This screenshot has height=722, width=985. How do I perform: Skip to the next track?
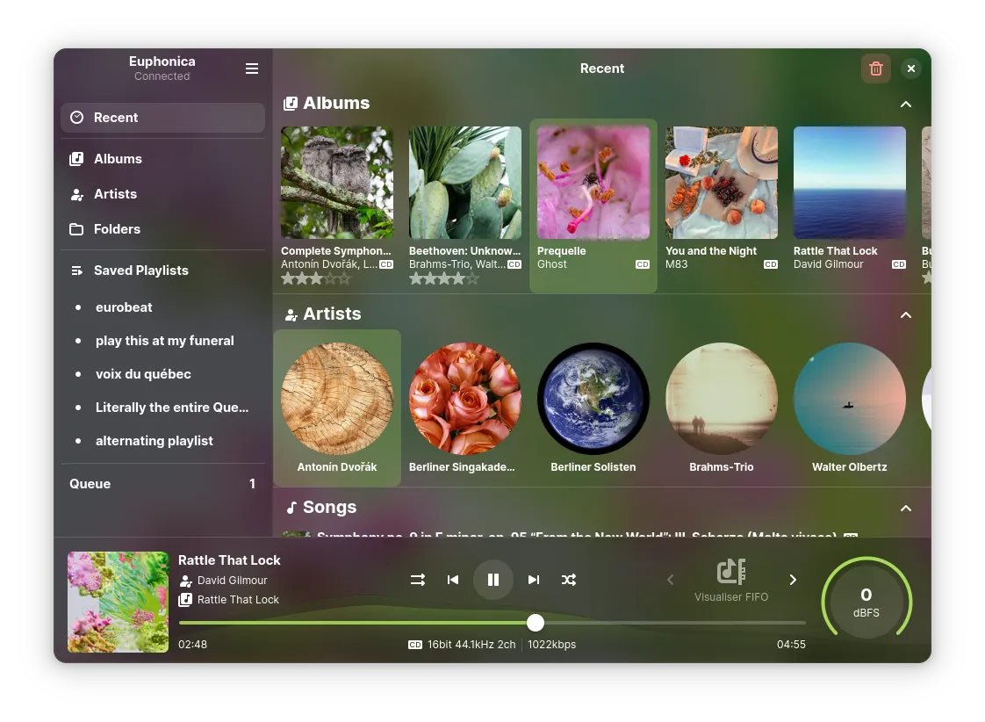point(534,580)
